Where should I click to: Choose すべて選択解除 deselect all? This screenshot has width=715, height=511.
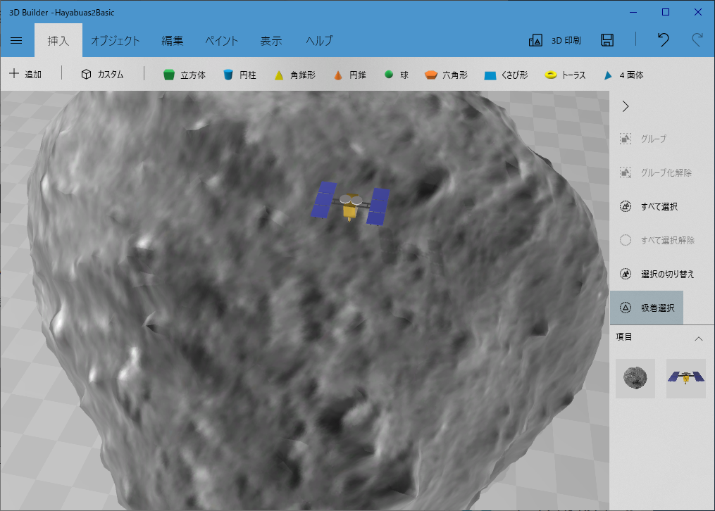point(657,240)
